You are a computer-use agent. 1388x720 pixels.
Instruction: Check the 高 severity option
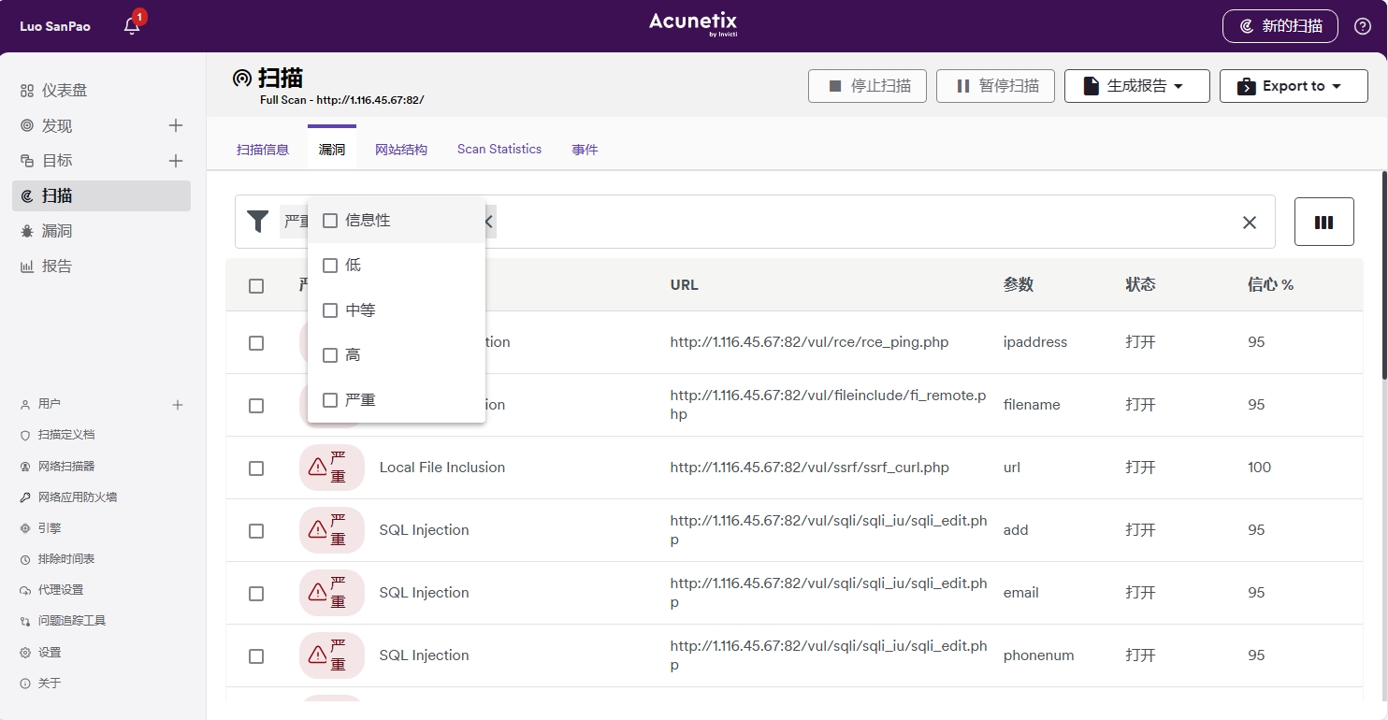(x=330, y=355)
